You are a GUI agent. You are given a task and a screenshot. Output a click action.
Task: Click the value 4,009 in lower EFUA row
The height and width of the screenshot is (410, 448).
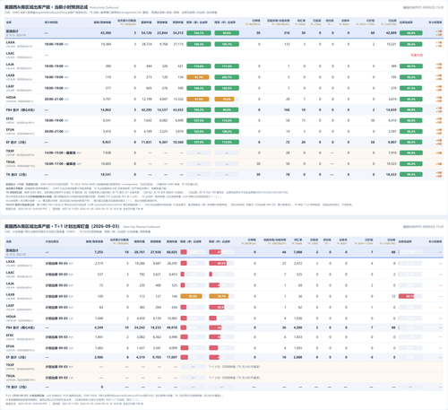173,348
